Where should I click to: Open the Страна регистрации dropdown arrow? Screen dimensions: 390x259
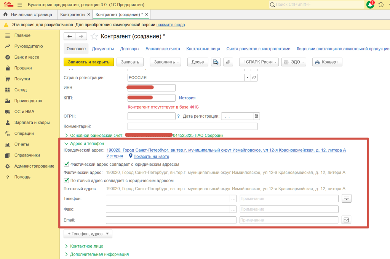coord(247,77)
